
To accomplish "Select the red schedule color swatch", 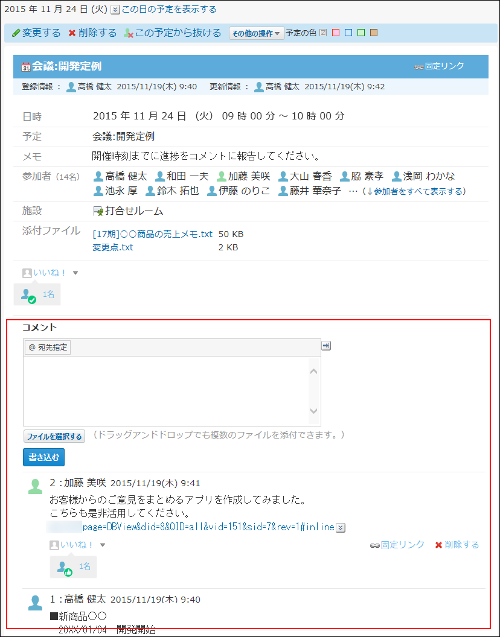I will [x=336, y=33].
